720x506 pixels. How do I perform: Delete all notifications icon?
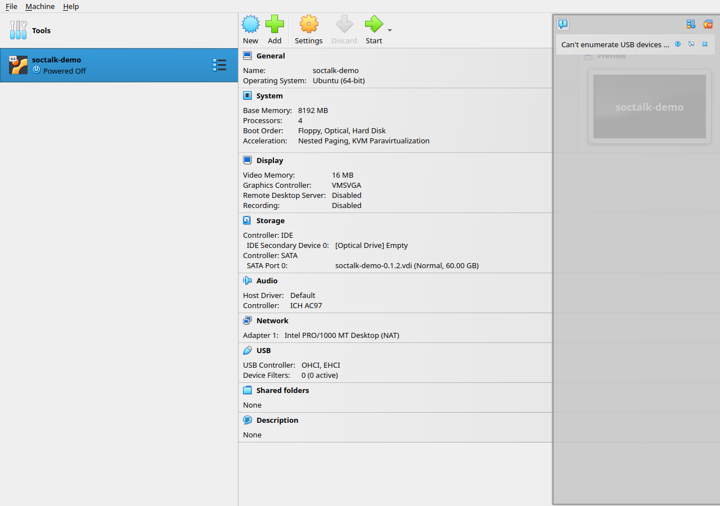click(708, 24)
